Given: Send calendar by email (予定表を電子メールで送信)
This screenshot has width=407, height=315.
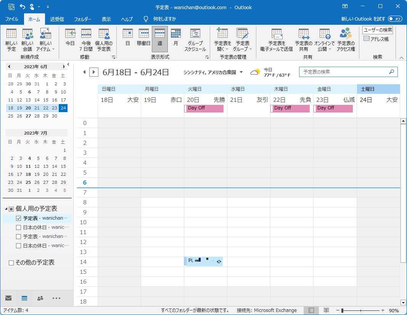Looking at the screenshot, I should point(277,40).
